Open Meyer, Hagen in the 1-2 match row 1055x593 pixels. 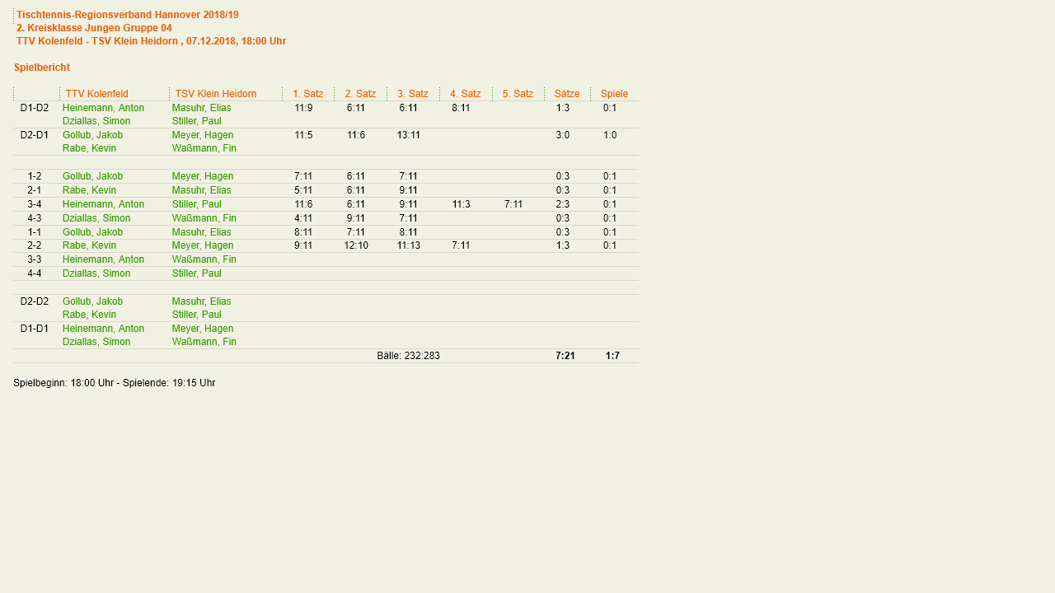[x=202, y=176]
